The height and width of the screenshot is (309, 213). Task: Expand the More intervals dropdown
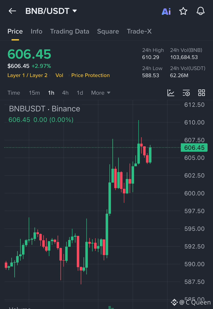101,93
